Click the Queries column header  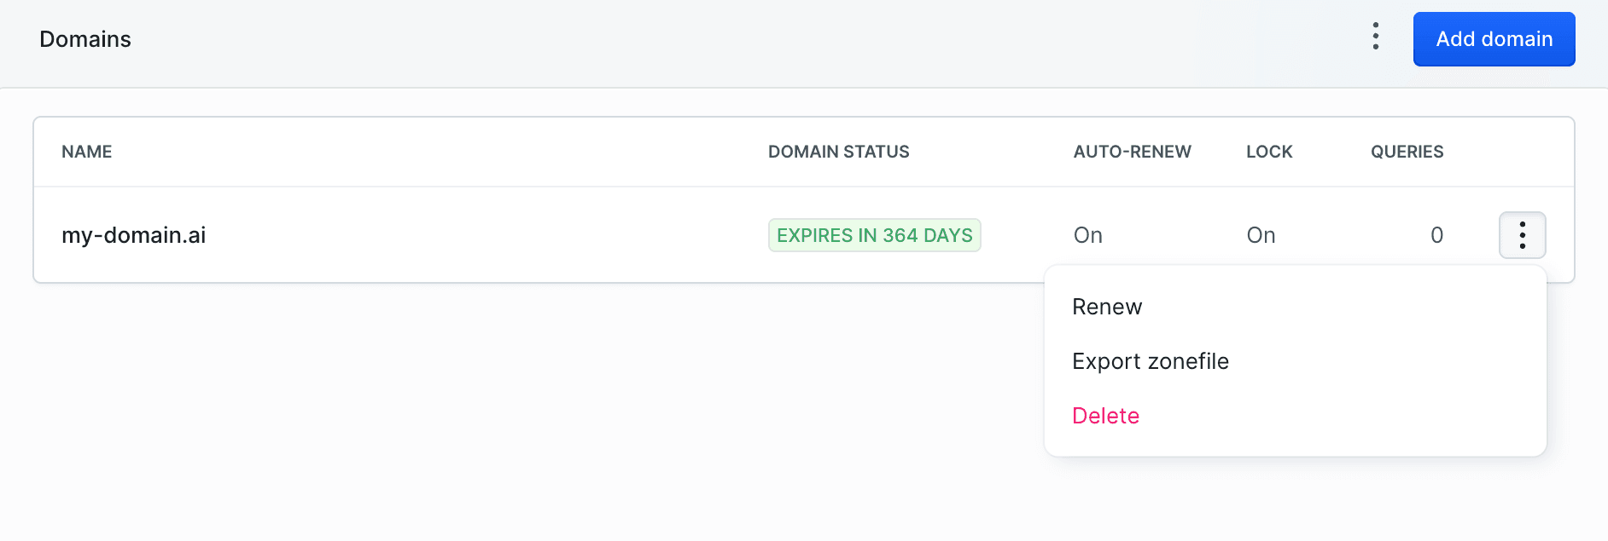coord(1407,152)
